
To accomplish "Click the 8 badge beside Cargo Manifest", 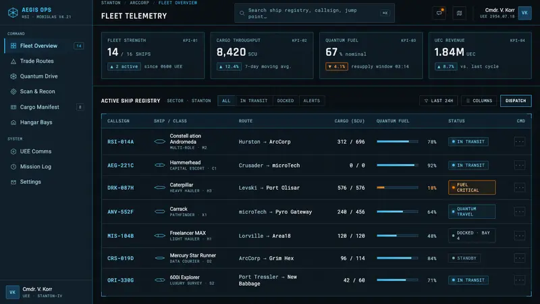I will tap(80, 107).
